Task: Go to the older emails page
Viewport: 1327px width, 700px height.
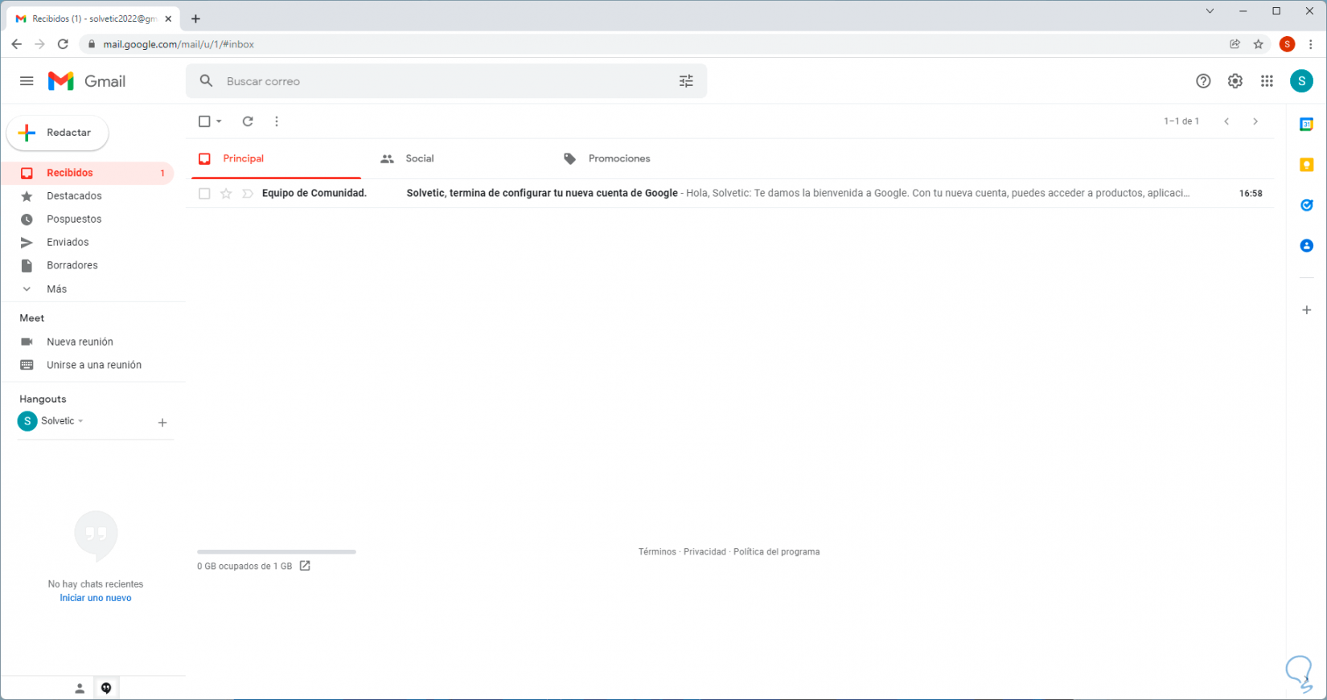Action: click(x=1255, y=121)
